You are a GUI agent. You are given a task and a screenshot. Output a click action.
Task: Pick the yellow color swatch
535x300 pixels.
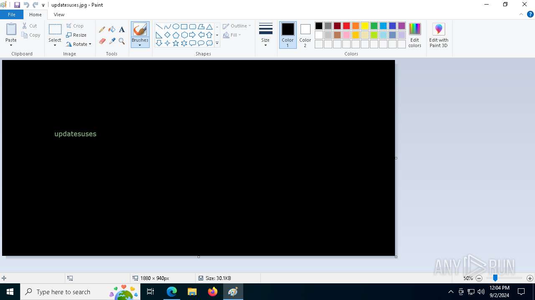(365, 26)
